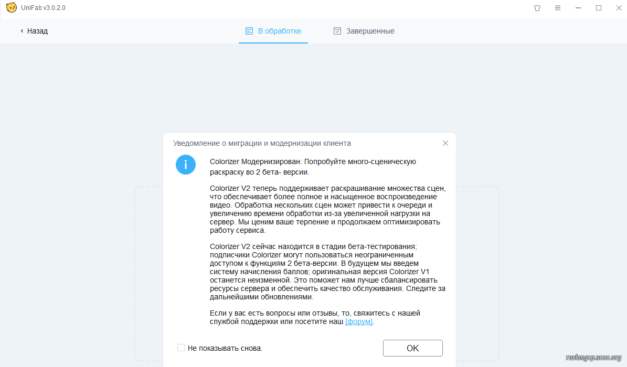
Task: Close the migration notification dialog
Action: click(445, 143)
